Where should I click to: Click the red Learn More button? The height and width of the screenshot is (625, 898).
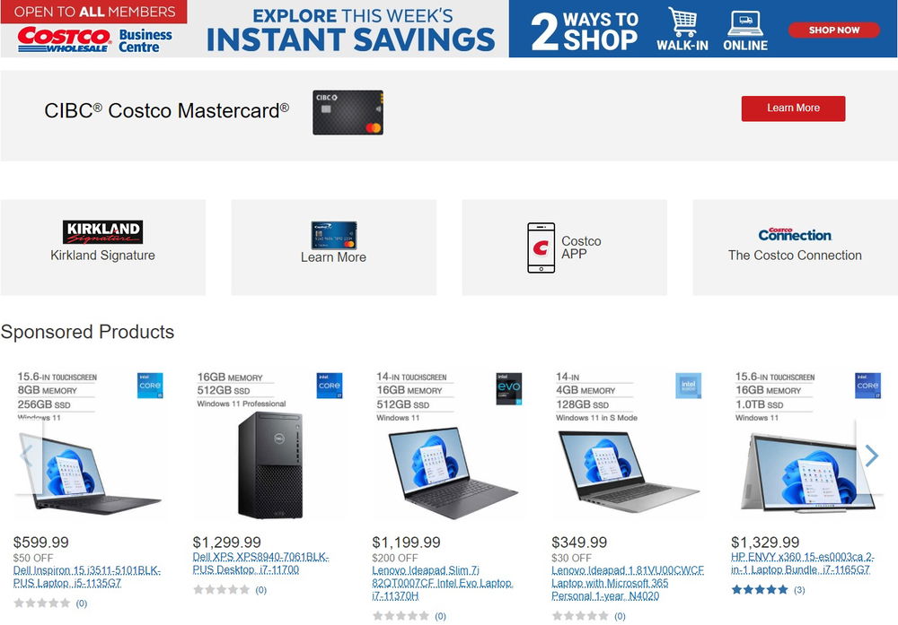click(x=793, y=109)
